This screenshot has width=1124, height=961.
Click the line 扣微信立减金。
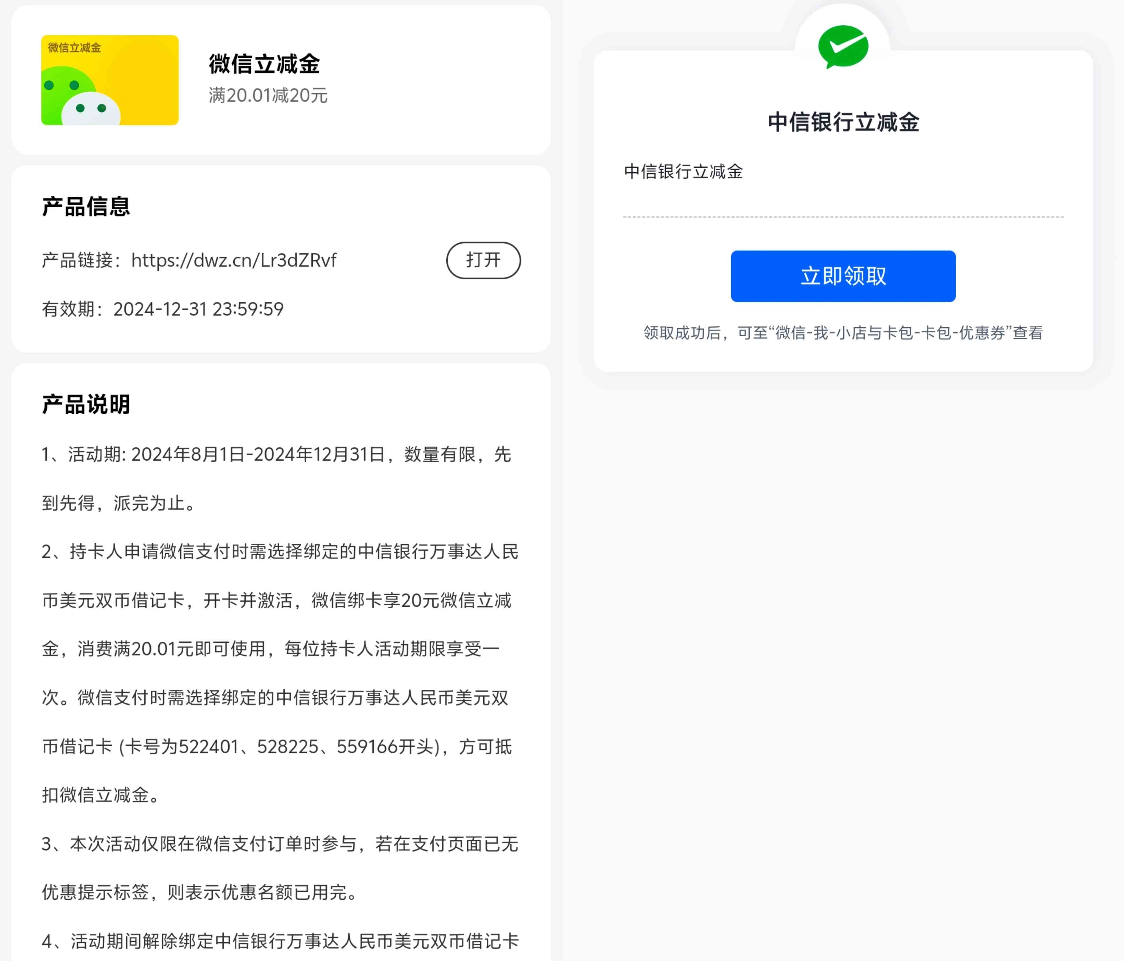pos(100,795)
